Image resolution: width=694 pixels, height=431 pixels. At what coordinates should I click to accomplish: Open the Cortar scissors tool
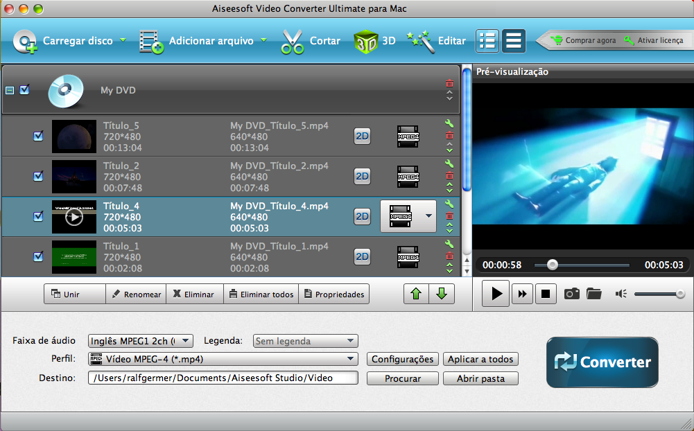[293, 42]
